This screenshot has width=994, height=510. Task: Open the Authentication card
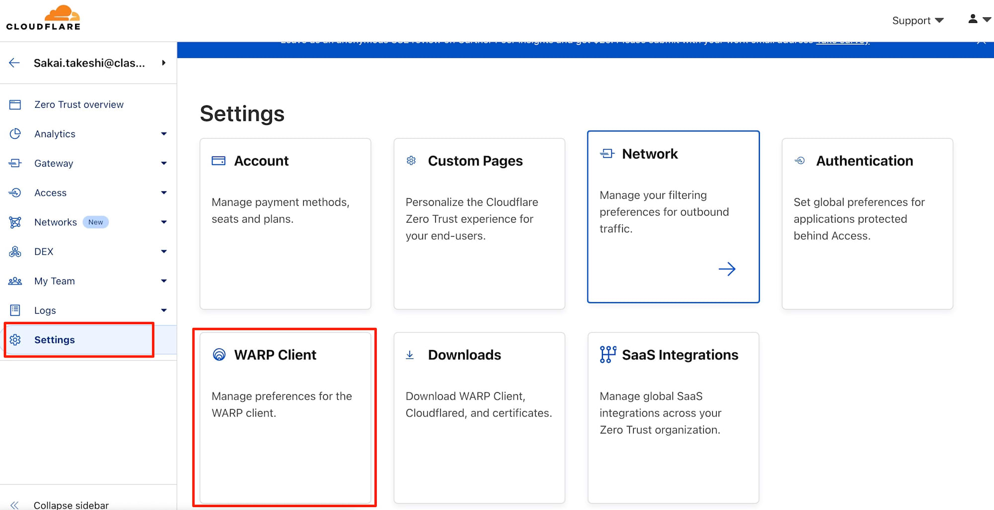tap(867, 224)
